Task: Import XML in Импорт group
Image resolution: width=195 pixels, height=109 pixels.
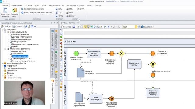Action: point(69,9)
